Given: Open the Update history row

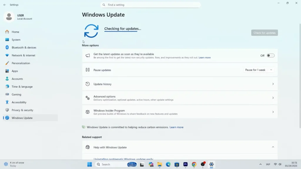Looking at the screenshot, I should tap(180, 84).
